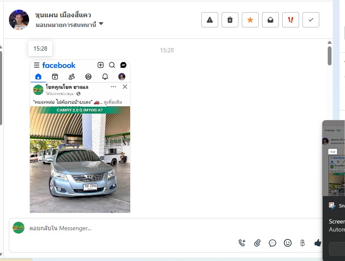Mark conversation done with checkmark button
Image resolution: width=345 pixels, height=261 pixels.
[311, 20]
